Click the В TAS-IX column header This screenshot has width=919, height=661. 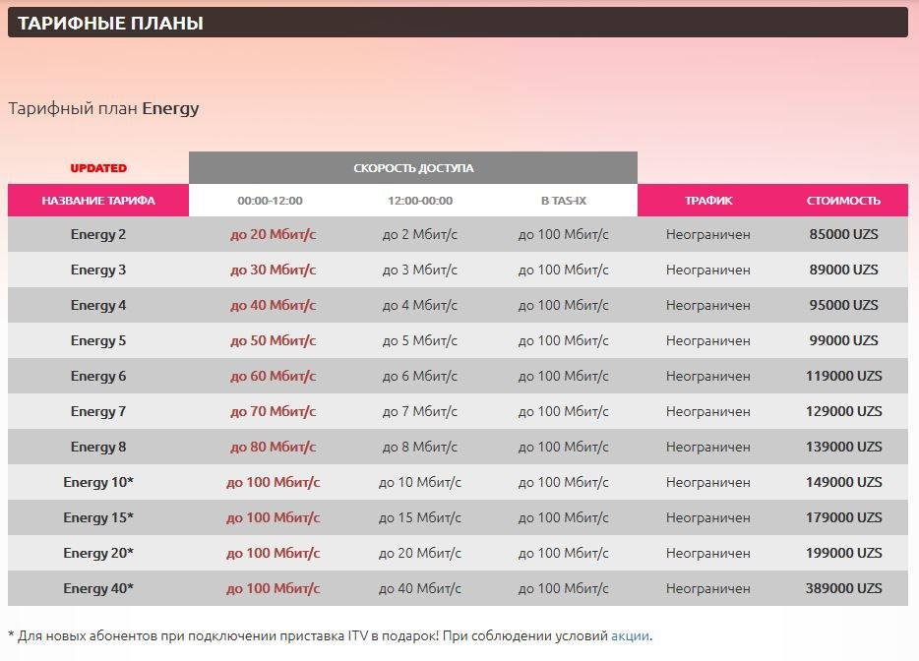click(563, 201)
